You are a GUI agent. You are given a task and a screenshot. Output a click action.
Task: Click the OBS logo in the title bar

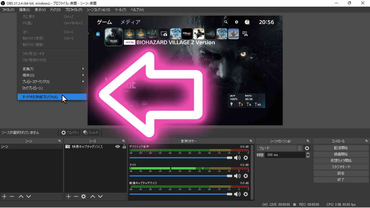point(3,3)
